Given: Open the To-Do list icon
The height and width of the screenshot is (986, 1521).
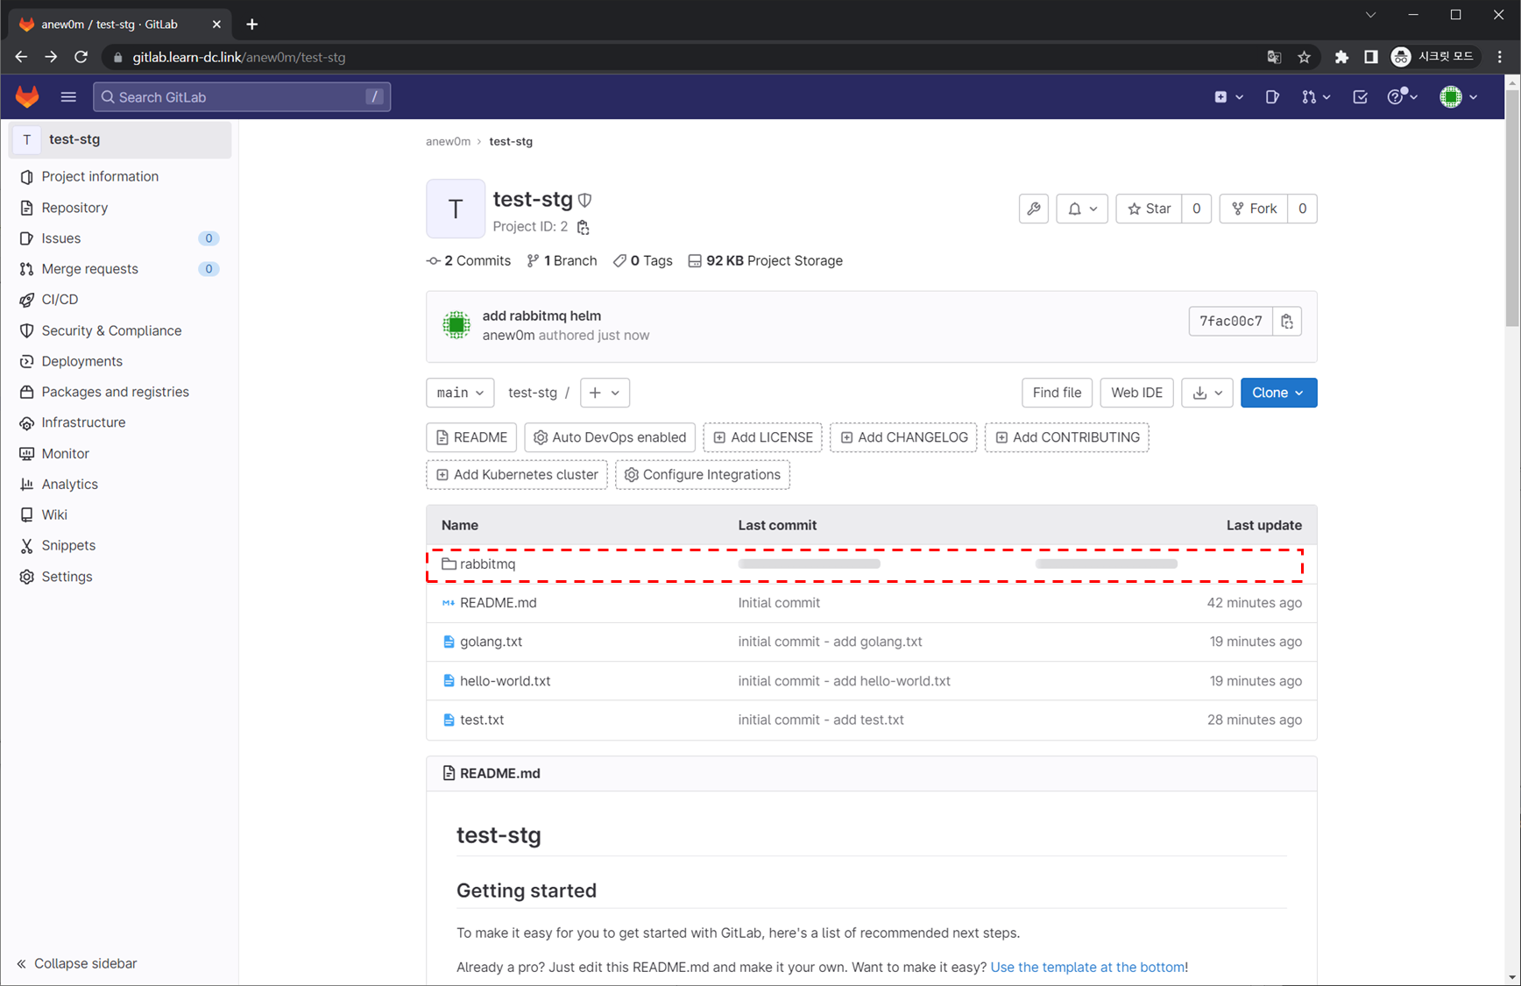Looking at the screenshot, I should [x=1360, y=96].
